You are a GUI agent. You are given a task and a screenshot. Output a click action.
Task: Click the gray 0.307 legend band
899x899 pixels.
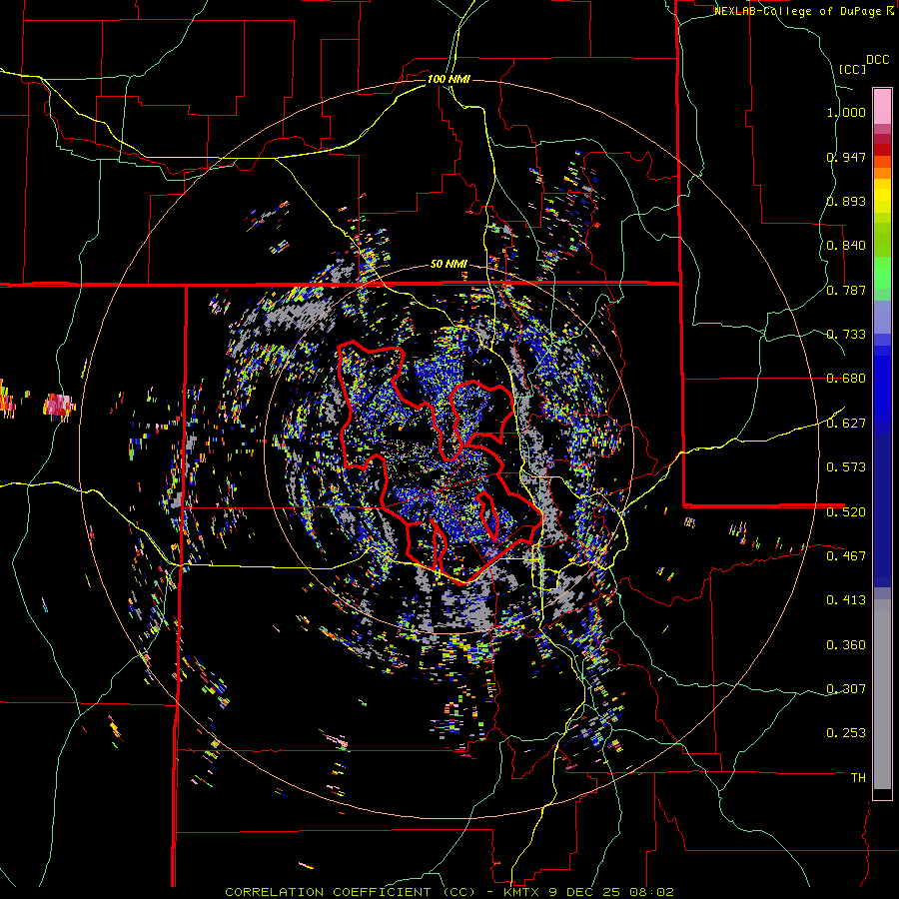882,688
